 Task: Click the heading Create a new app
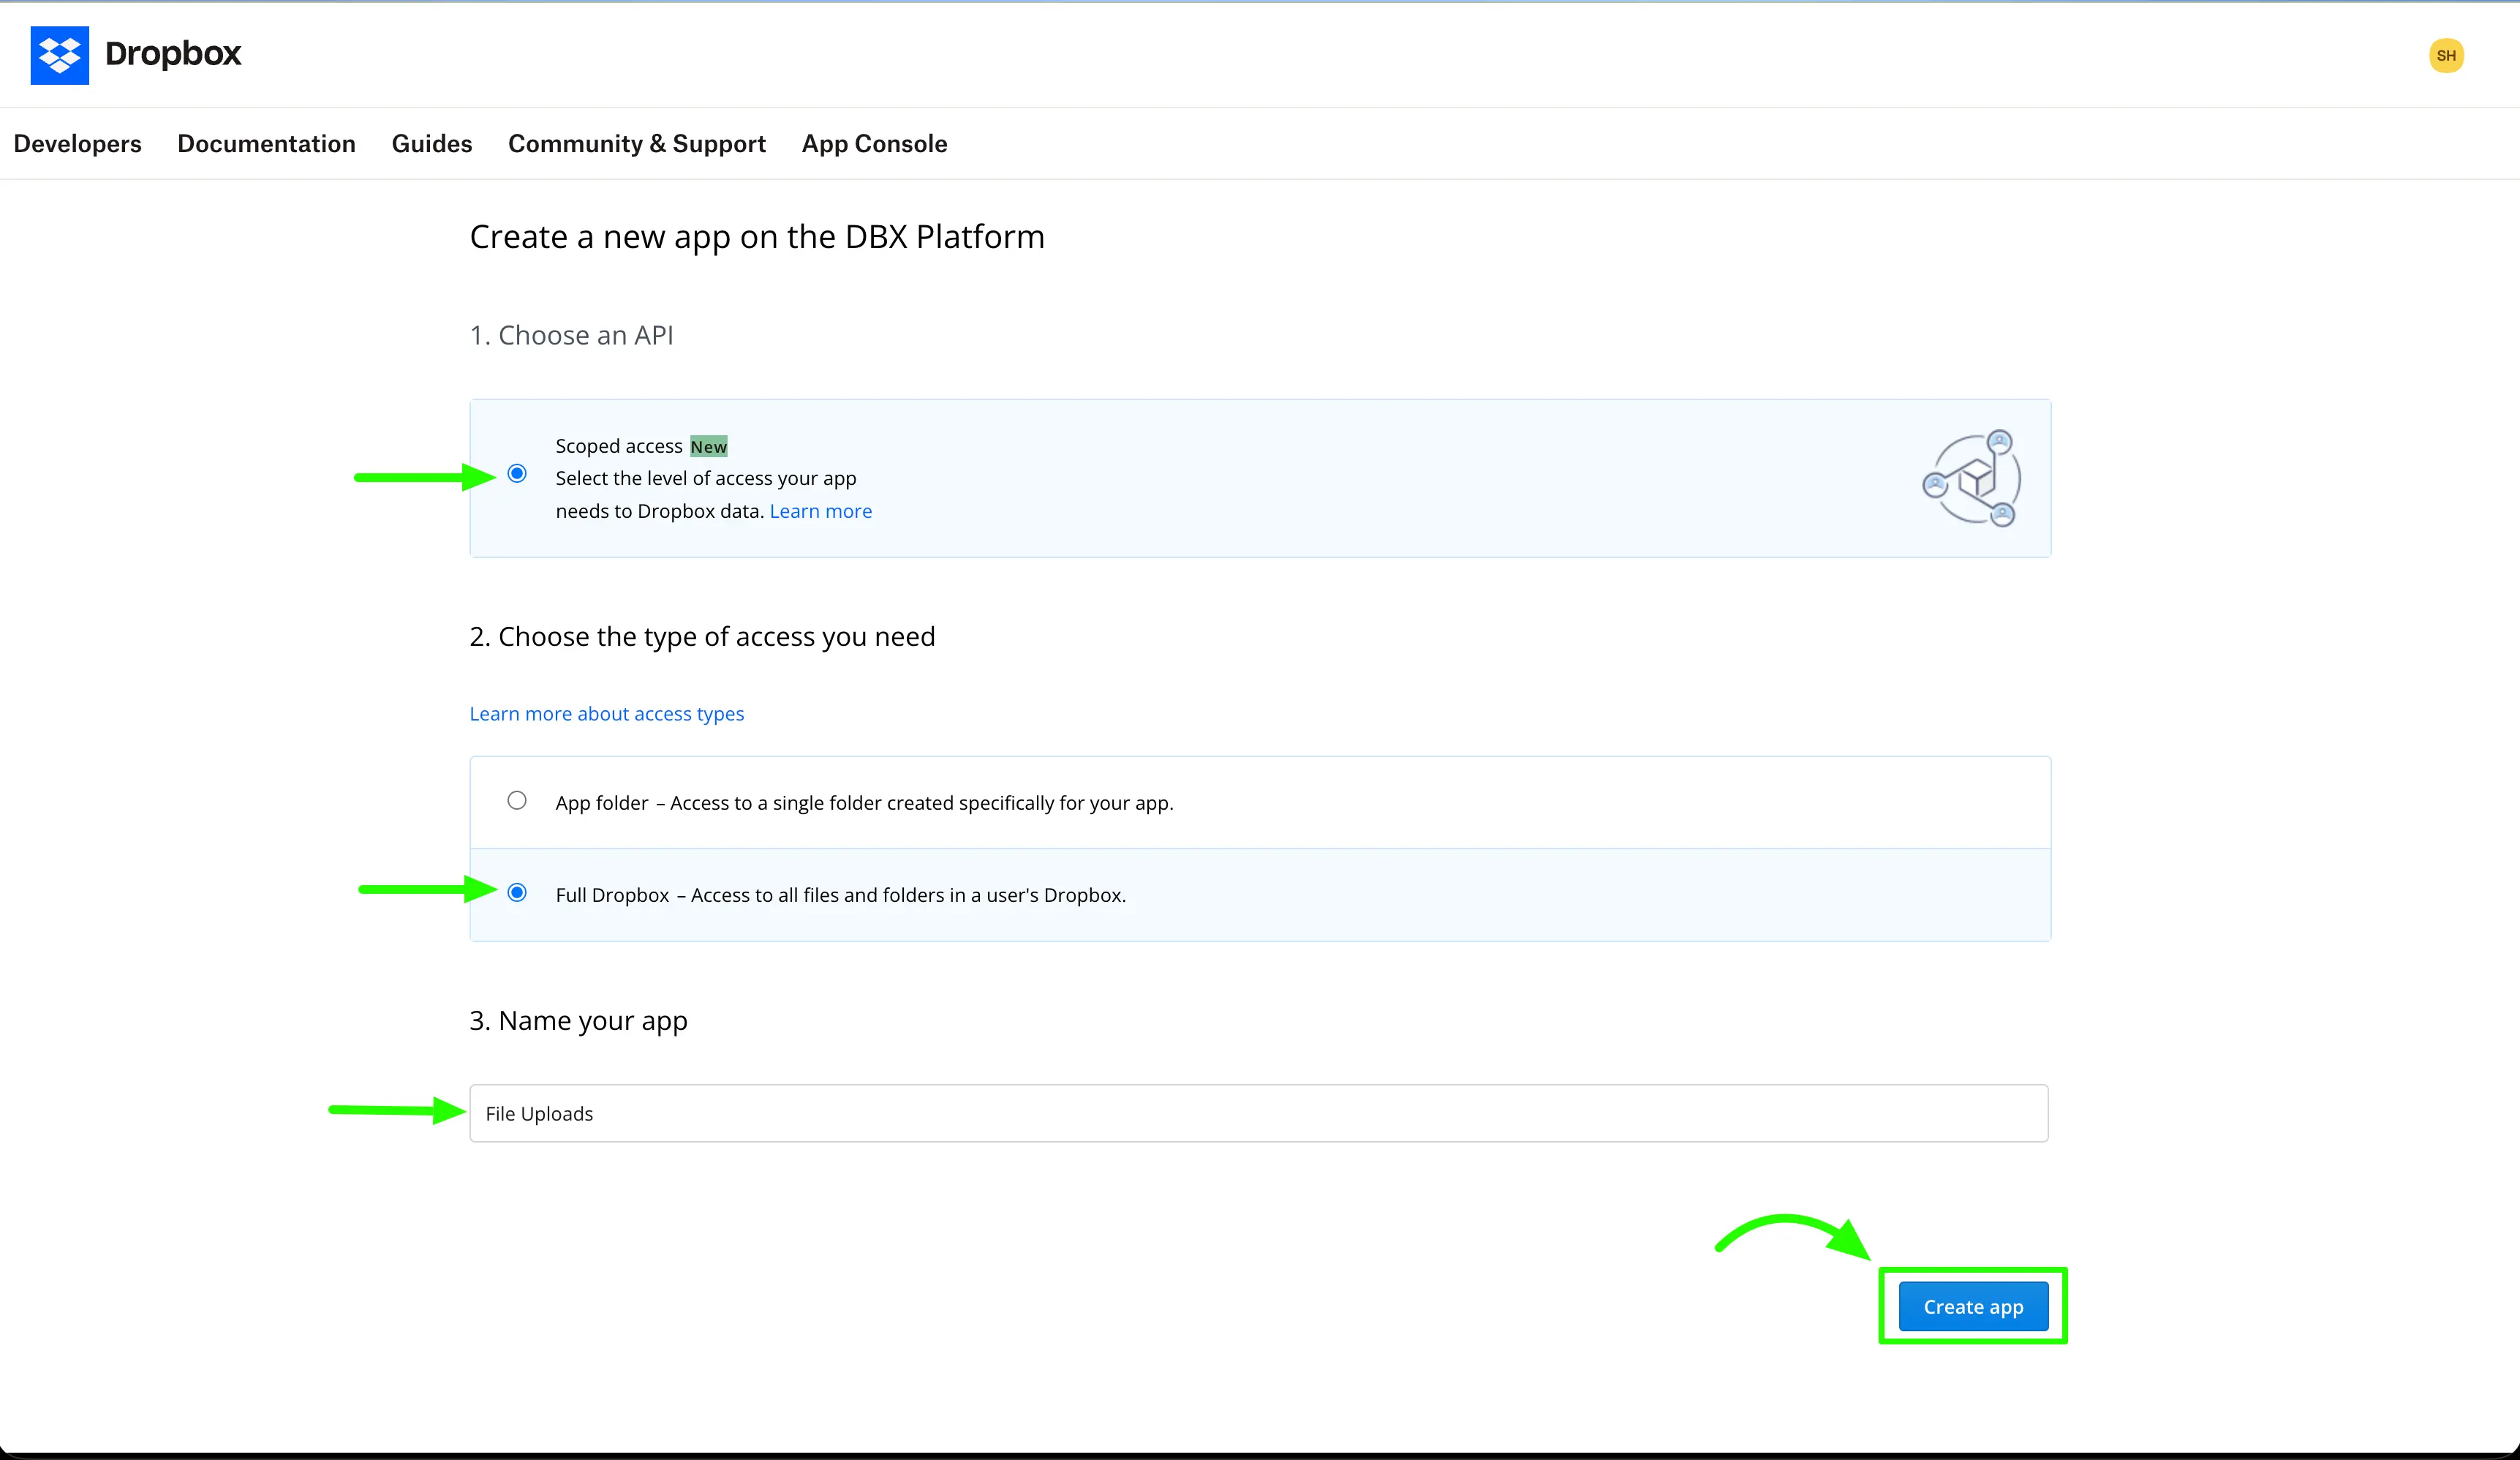point(757,236)
